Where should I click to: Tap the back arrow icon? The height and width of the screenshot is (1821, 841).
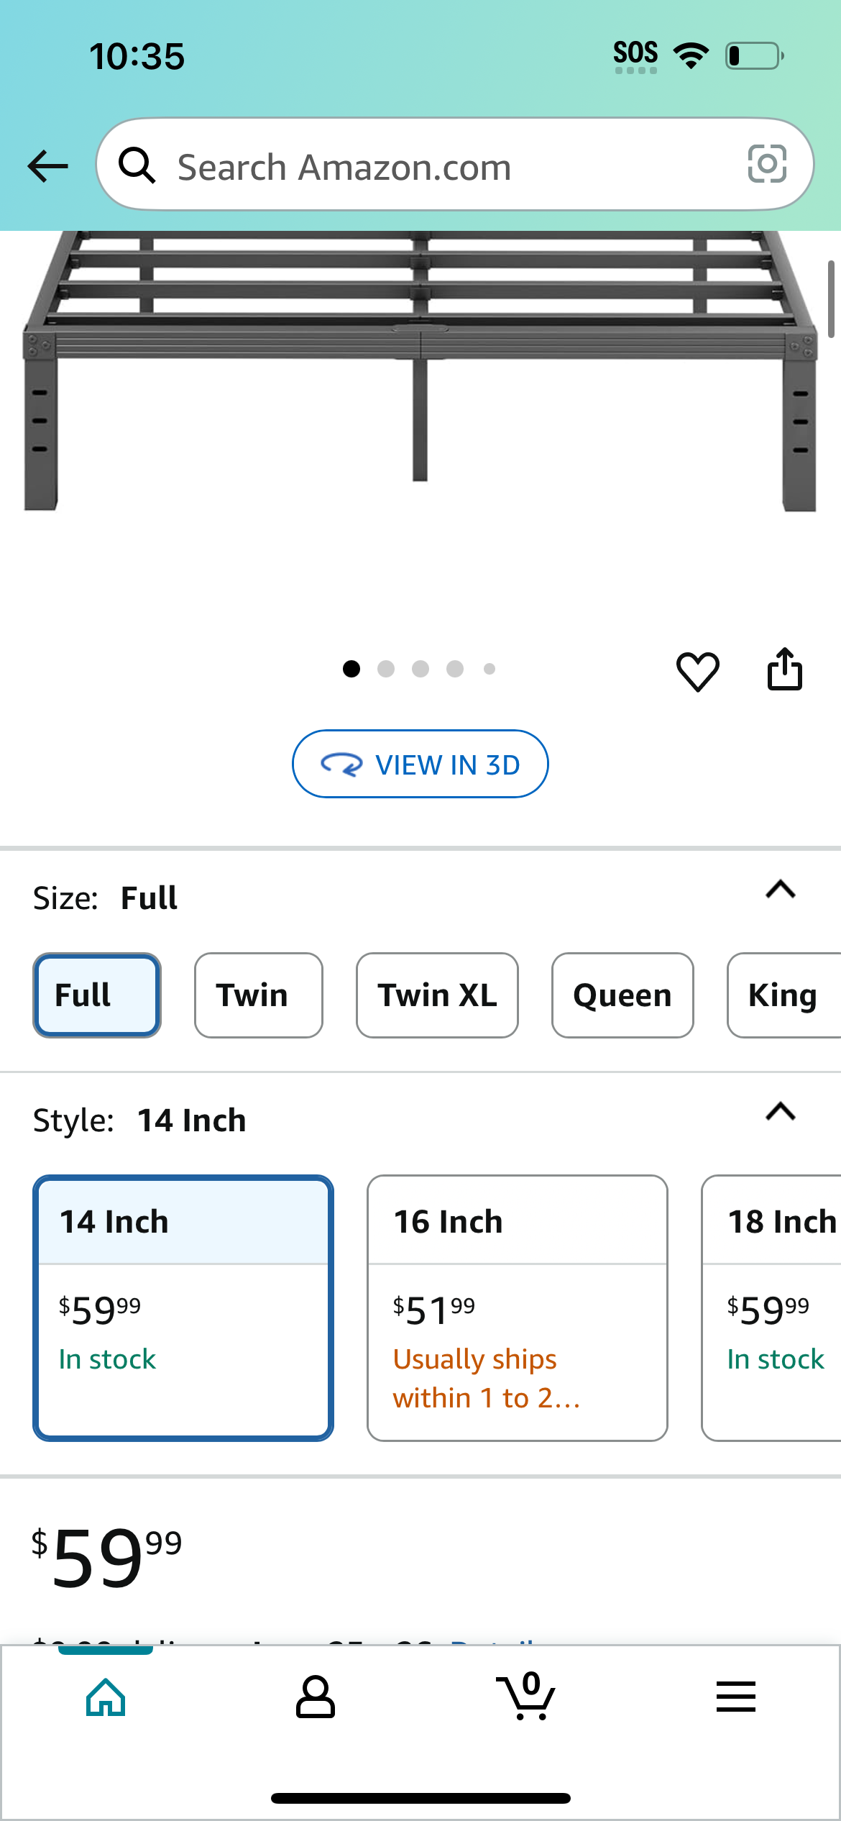tap(47, 166)
